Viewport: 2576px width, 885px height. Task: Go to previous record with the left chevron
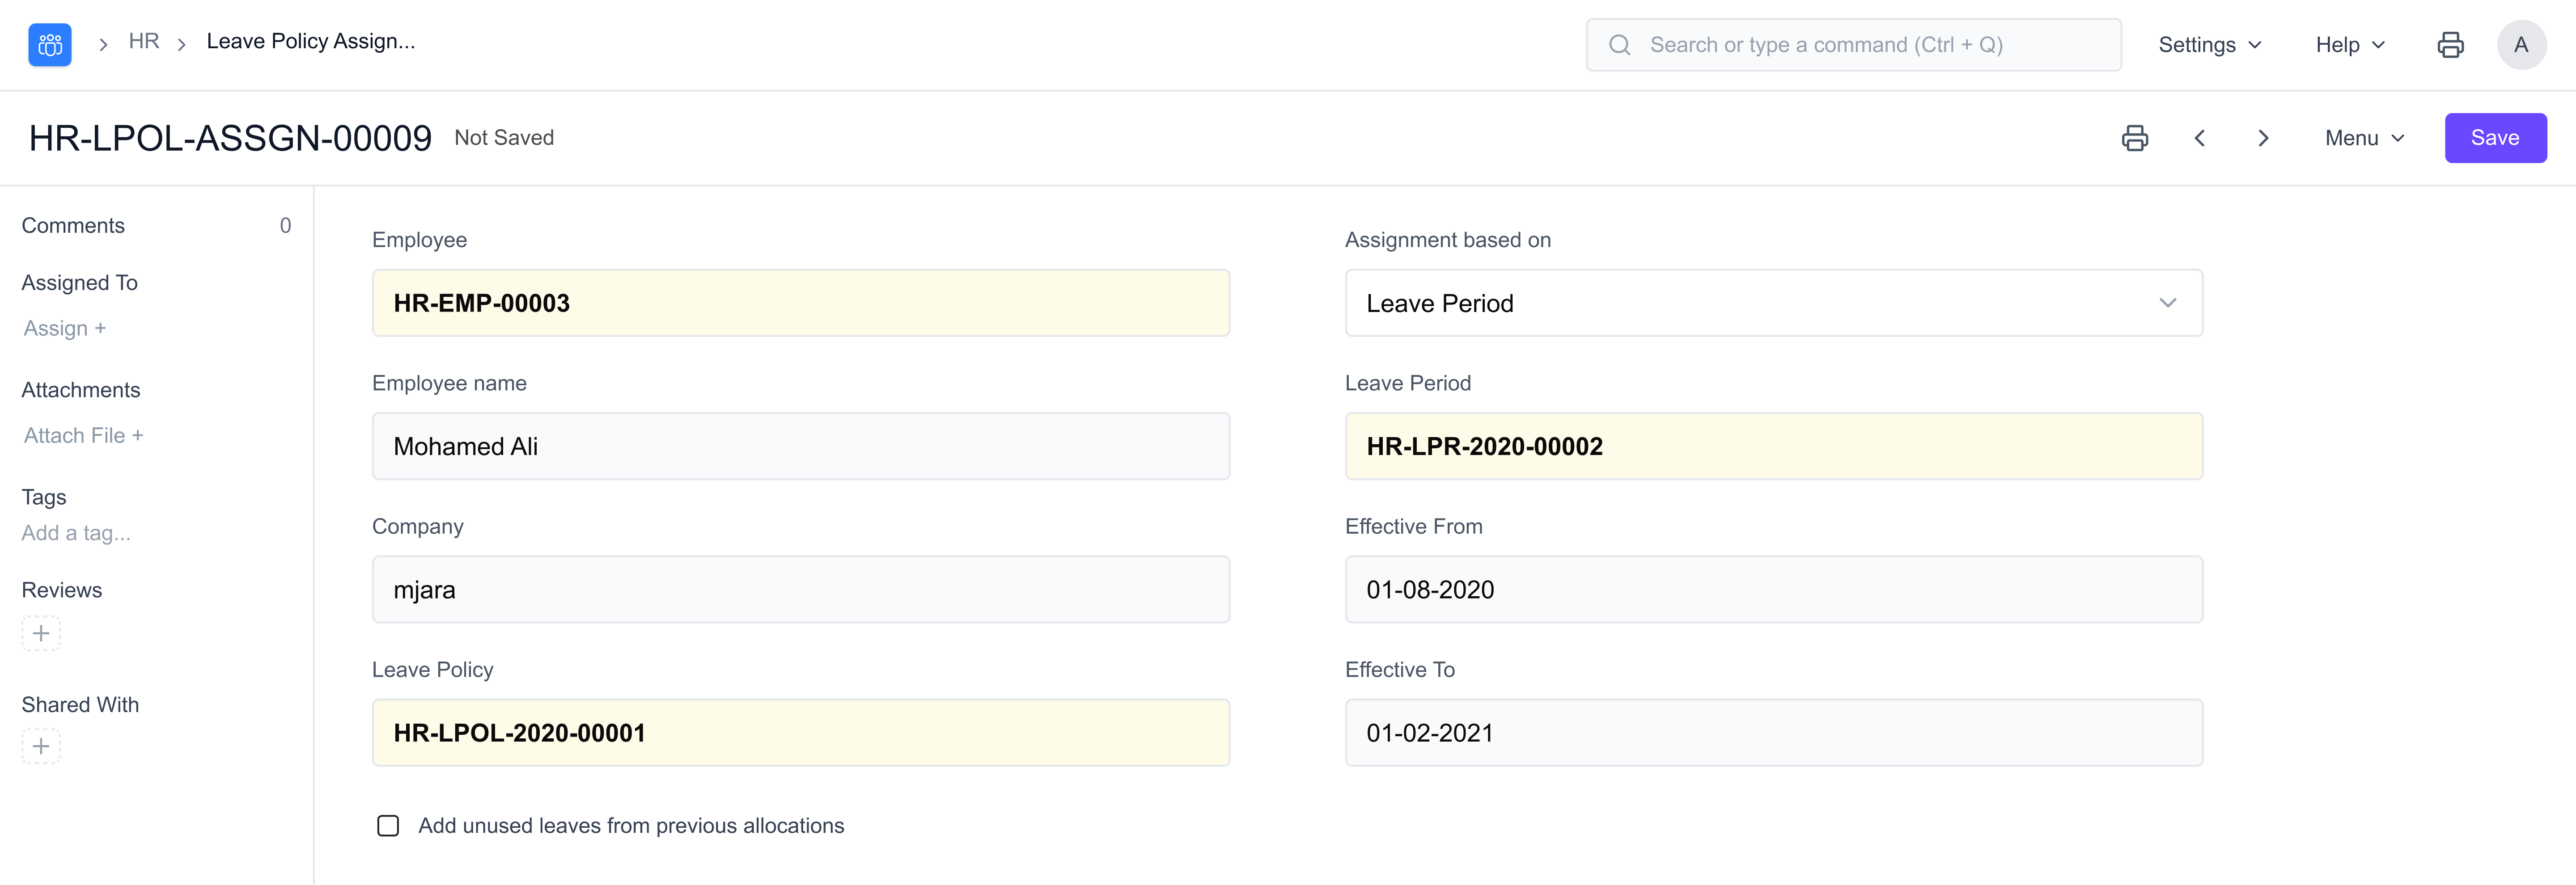[2199, 138]
